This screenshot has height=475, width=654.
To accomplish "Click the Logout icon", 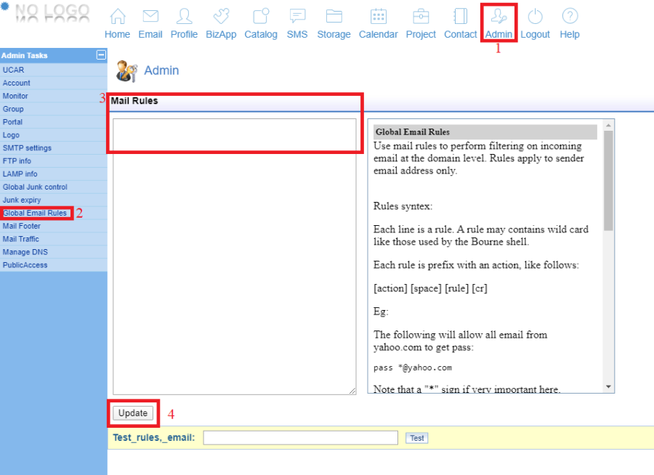I will 535,22.
